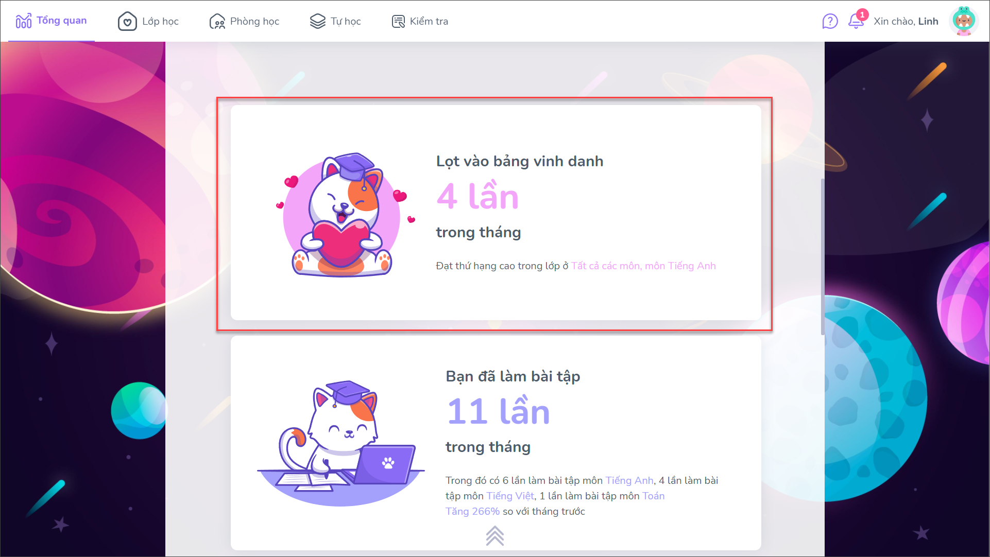Image resolution: width=990 pixels, height=557 pixels.
Task: Click the Xin chào, Linh greeting
Action: (x=906, y=21)
